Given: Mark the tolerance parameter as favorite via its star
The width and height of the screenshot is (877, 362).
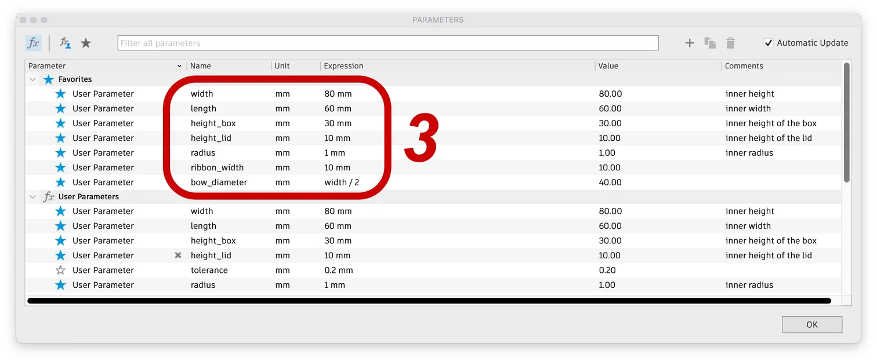Looking at the screenshot, I should click(x=60, y=270).
